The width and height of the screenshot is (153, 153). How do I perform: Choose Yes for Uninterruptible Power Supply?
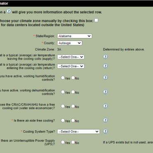[x=63, y=142]
